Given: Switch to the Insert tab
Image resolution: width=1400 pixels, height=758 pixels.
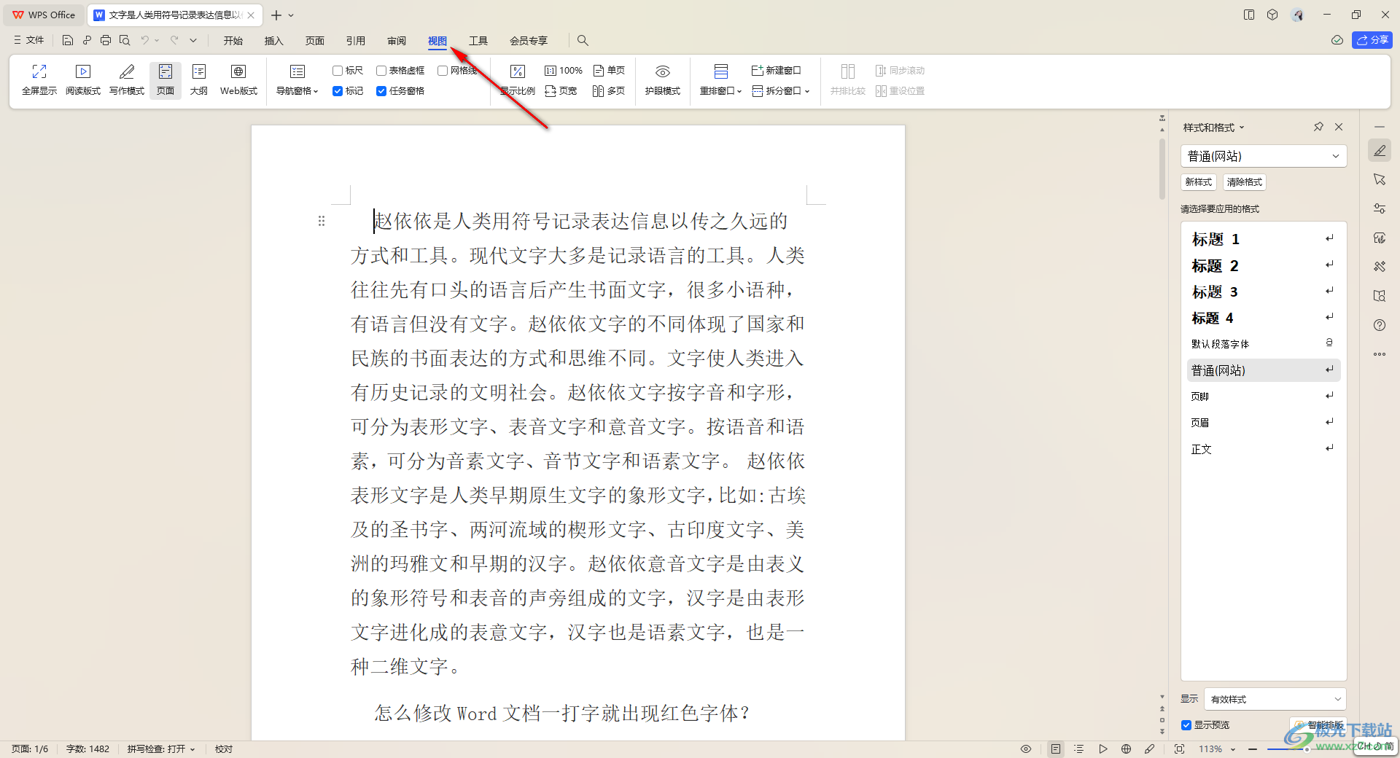Looking at the screenshot, I should point(274,41).
